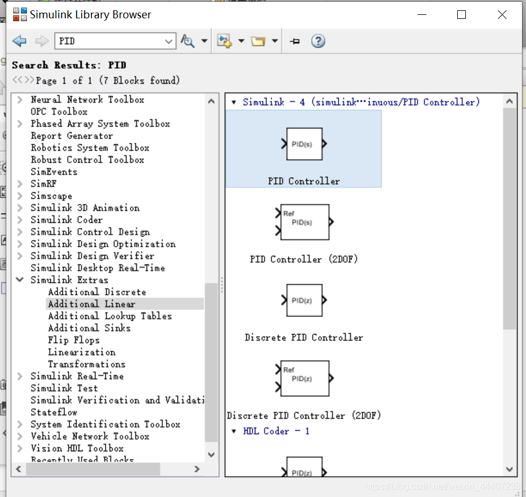Select Report Generator library

coord(72,136)
